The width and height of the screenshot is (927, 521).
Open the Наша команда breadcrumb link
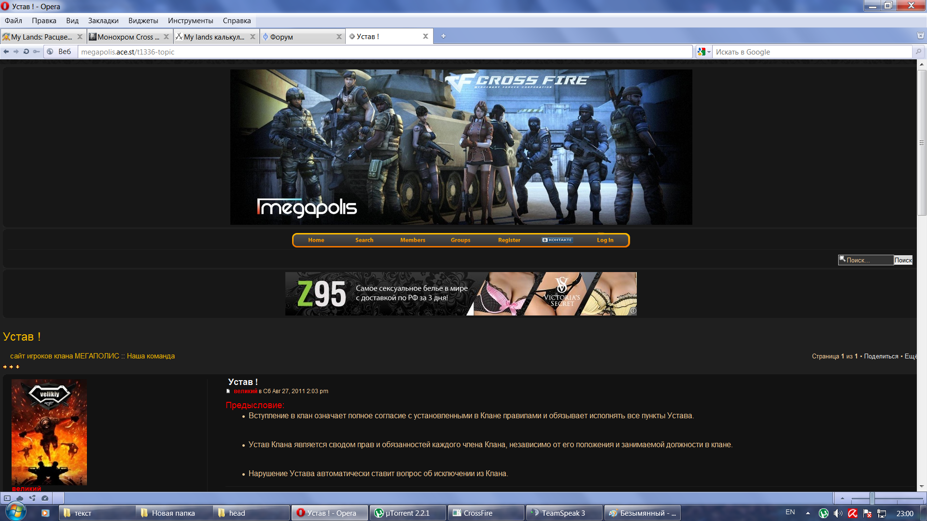151,356
